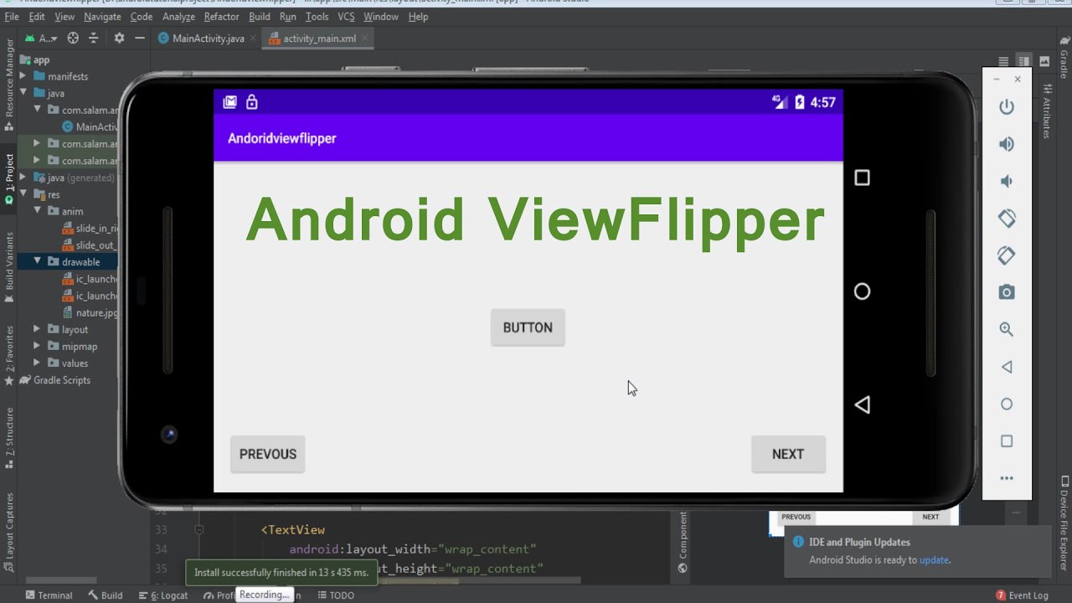Tap the NEXT button in the app
The height and width of the screenshot is (603, 1072).
point(788,454)
